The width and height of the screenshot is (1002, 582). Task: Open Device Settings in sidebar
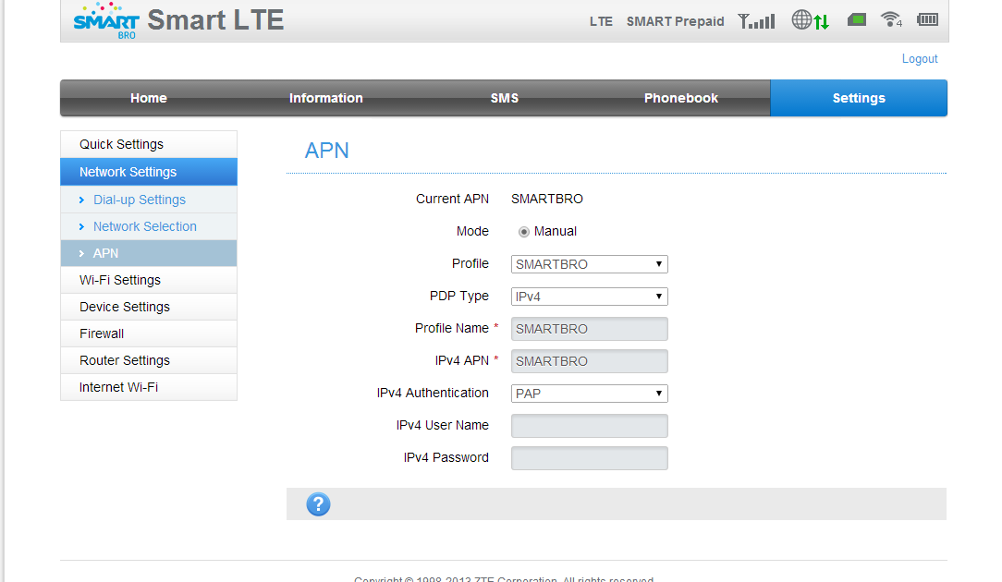[149, 307]
